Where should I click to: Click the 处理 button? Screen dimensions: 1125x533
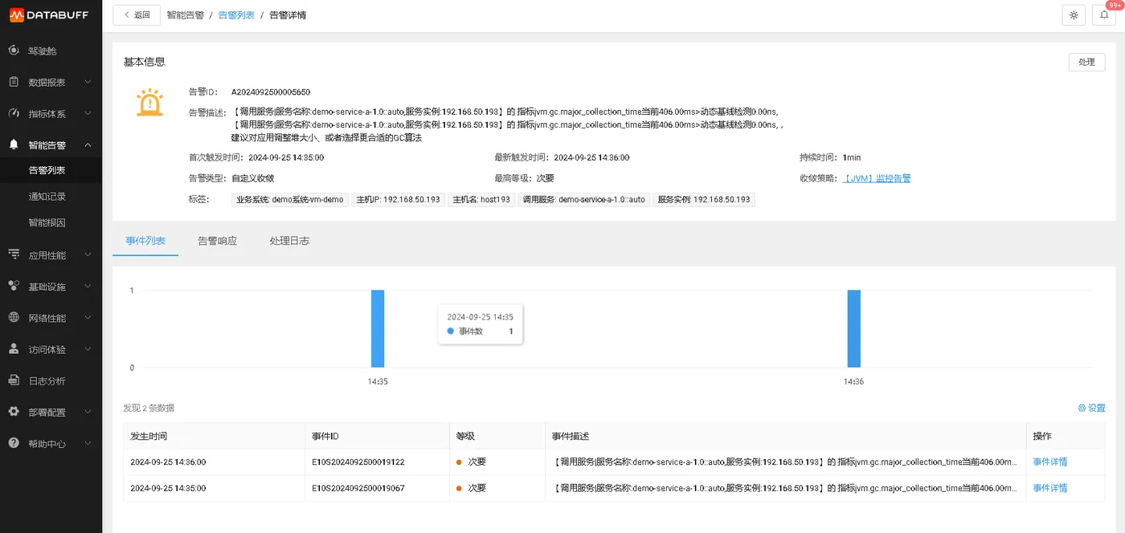pos(1086,62)
